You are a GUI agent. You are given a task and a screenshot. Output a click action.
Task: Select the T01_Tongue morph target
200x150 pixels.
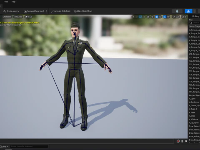(x=194, y=57)
